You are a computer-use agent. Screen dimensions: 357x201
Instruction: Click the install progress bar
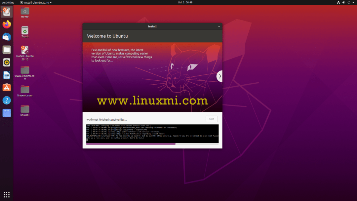point(152,144)
